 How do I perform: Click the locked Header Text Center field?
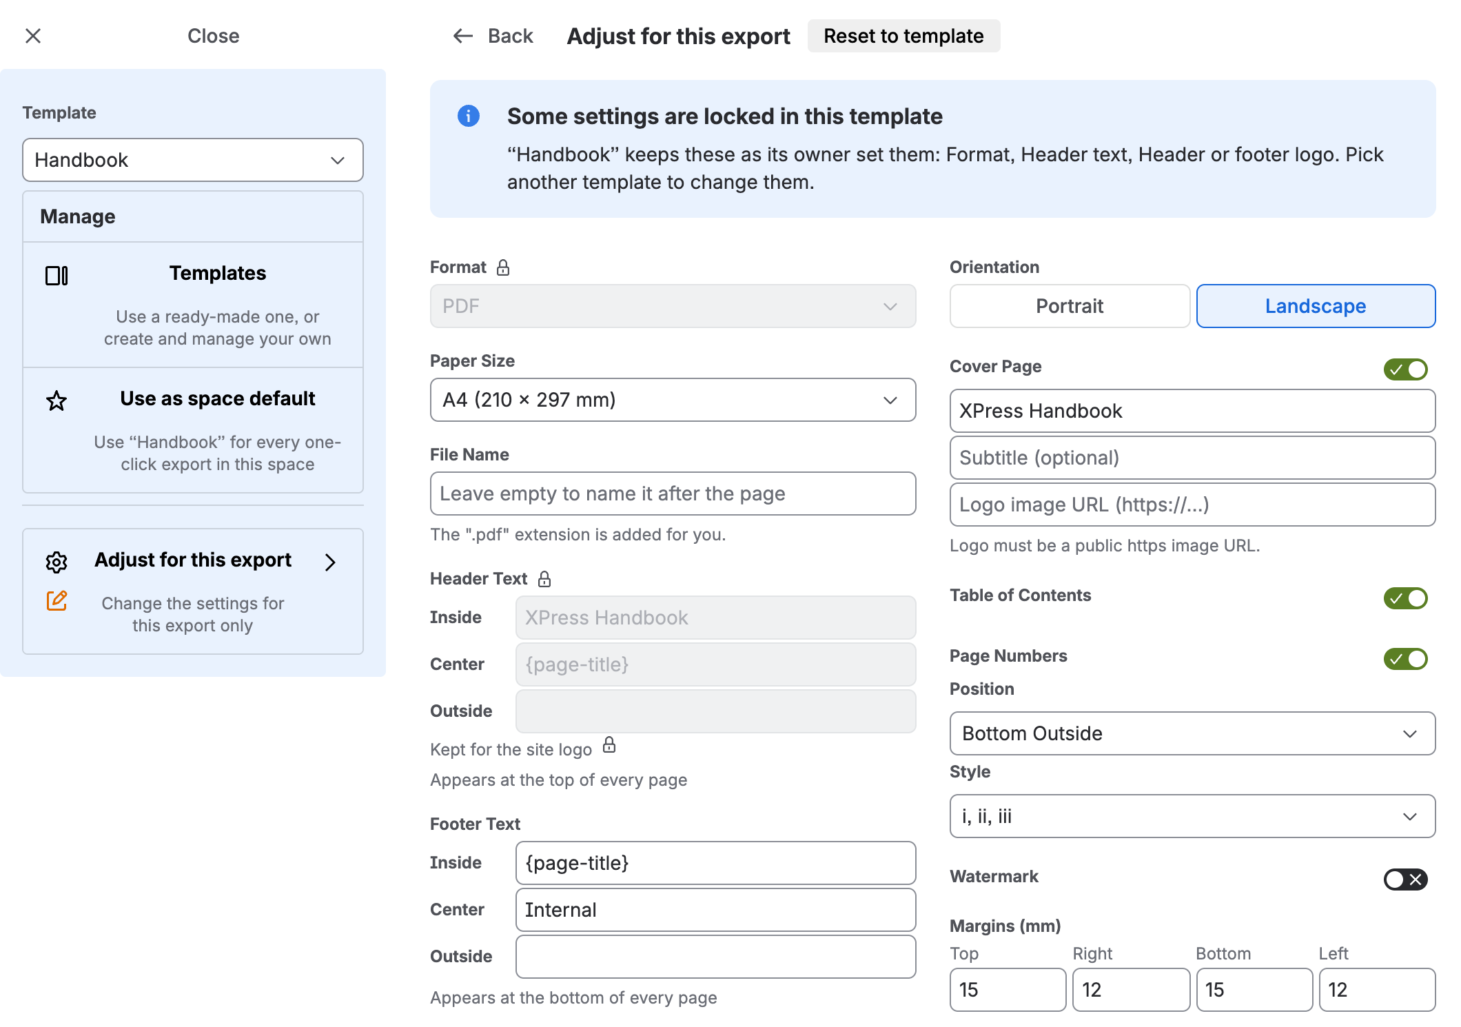pyautogui.click(x=715, y=664)
